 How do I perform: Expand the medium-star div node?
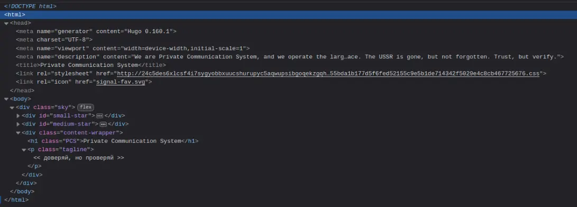point(18,124)
